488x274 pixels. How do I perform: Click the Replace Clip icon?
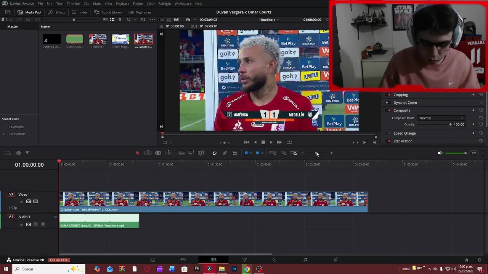(201, 153)
